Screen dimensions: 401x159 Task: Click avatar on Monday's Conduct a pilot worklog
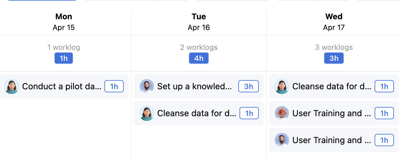pyautogui.click(x=12, y=86)
